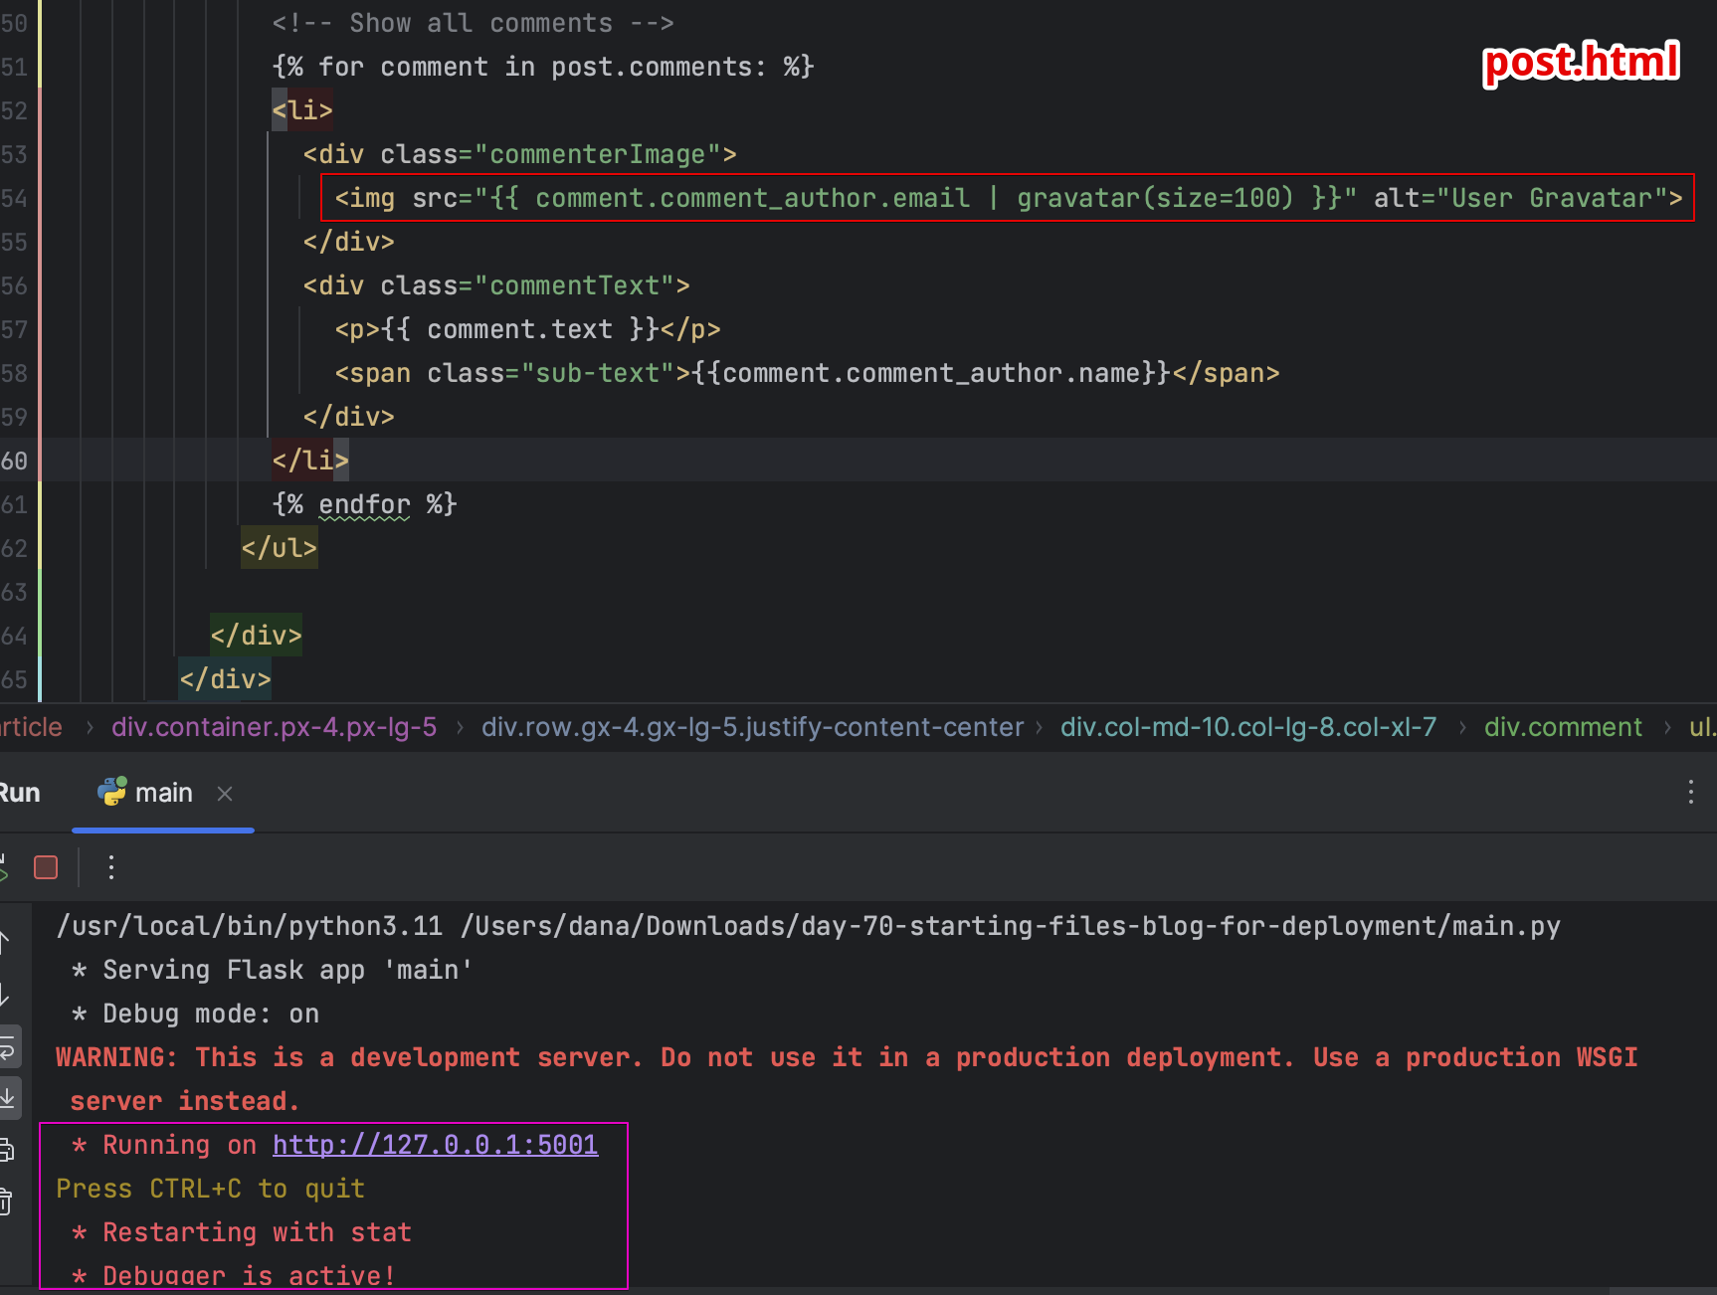
Task: Click the closing </ul> tag
Action: [280, 548]
